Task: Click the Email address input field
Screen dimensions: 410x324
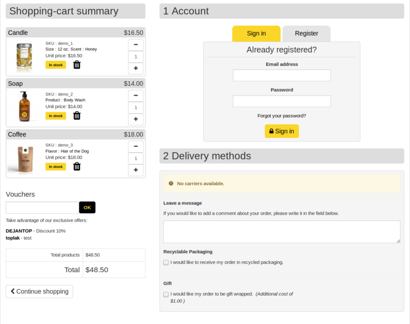Action: tap(282, 75)
